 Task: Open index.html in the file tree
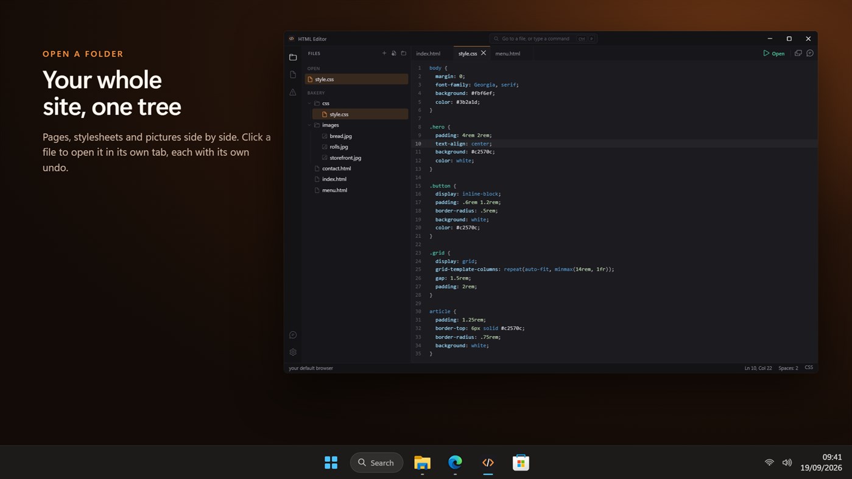(334, 179)
